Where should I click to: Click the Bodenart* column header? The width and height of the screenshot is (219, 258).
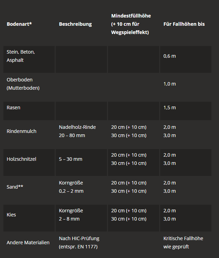click(x=19, y=24)
